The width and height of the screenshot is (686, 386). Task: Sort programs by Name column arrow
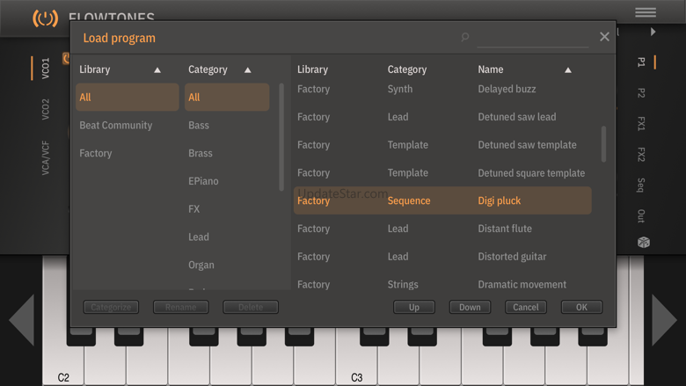click(x=567, y=69)
